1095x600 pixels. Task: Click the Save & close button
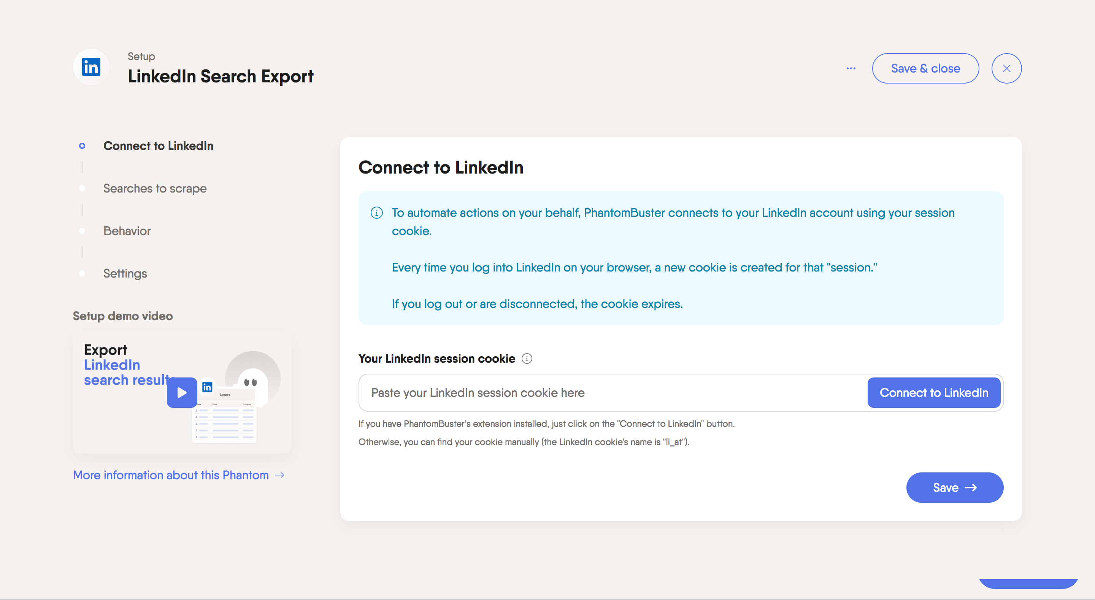(925, 68)
